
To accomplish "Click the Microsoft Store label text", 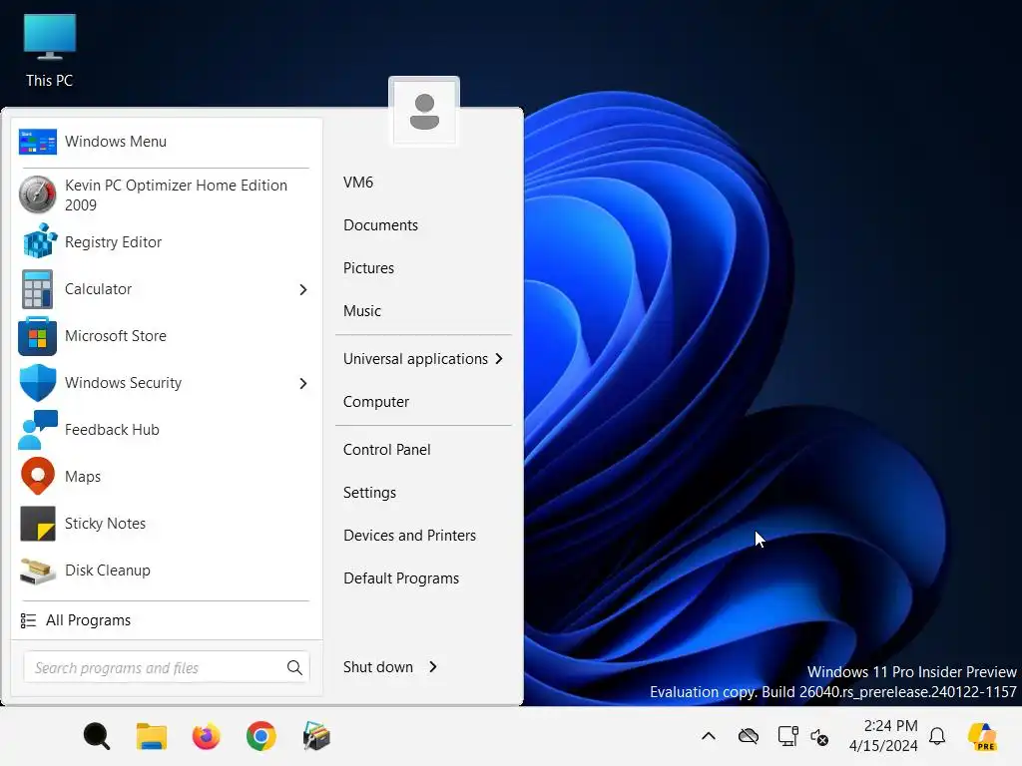I will click(x=116, y=336).
